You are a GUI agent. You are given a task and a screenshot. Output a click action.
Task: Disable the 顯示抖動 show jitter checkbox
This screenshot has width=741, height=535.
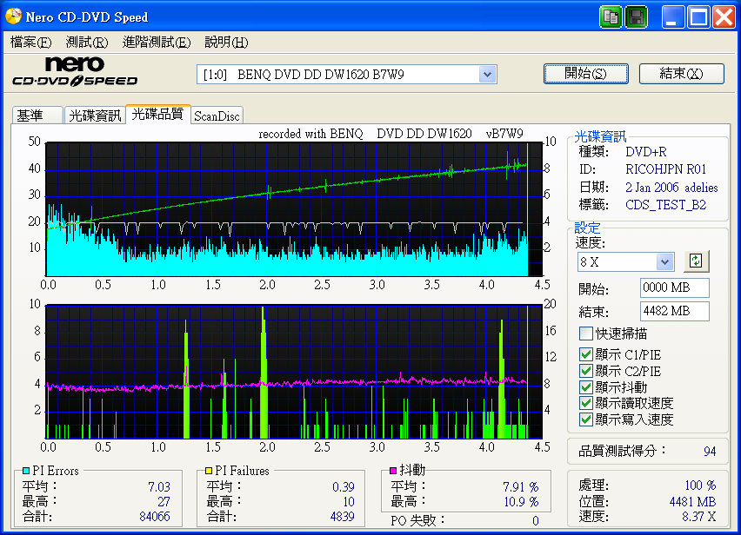(x=586, y=387)
